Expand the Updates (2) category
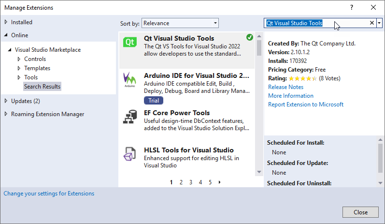The width and height of the screenshot is (385, 224). pyautogui.click(x=6, y=101)
